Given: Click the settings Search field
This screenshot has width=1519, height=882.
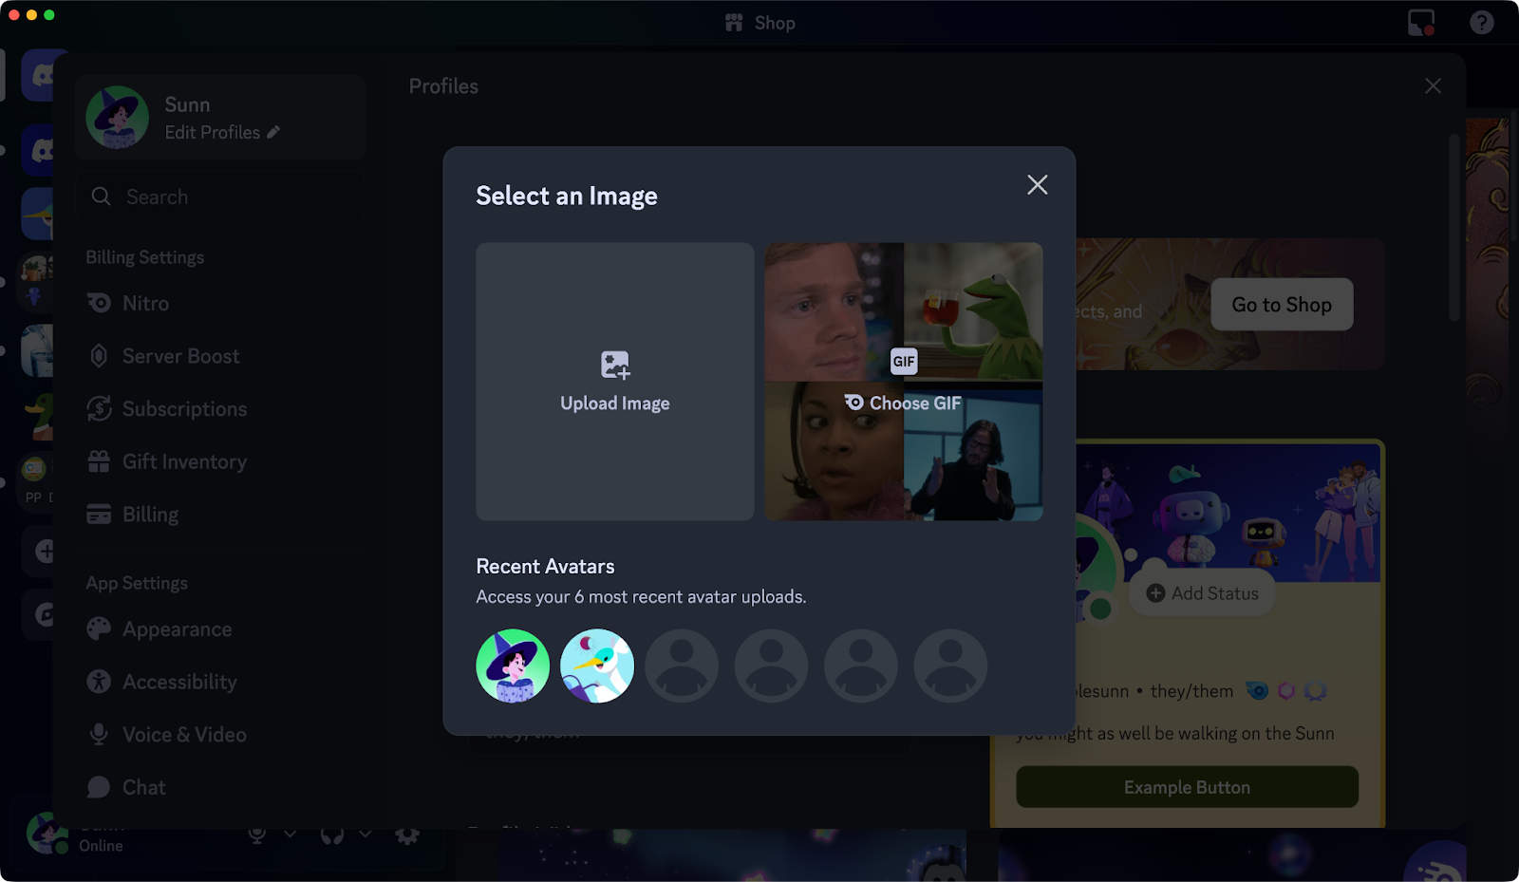Looking at the screenshot, I should click(x=220, y=197).
